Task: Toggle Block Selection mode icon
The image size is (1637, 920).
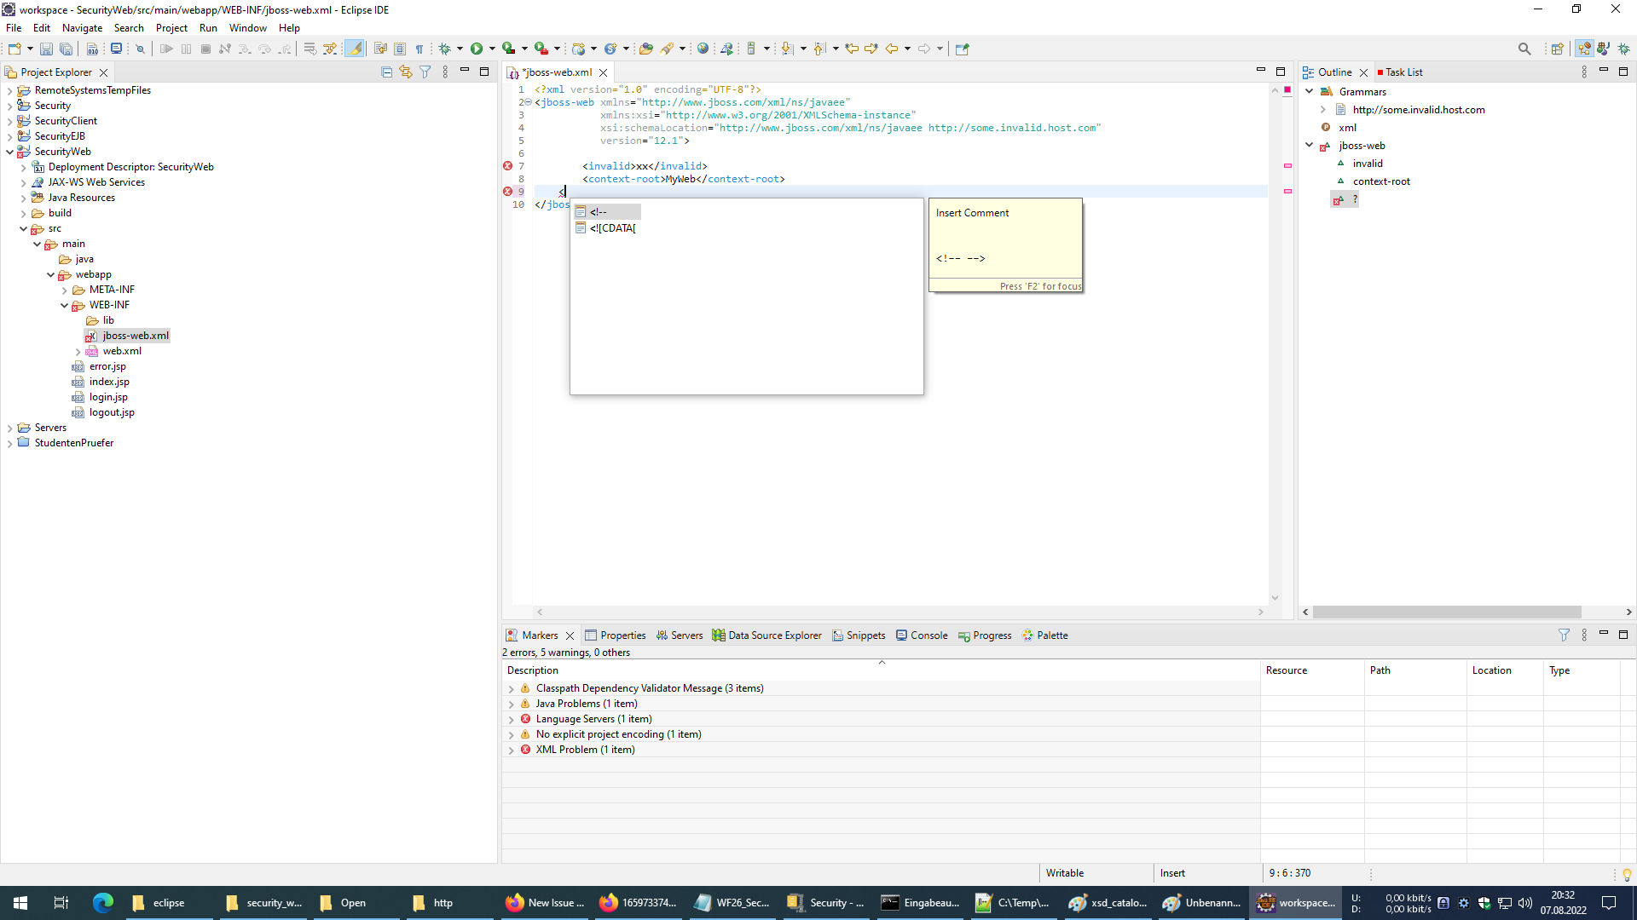Action: (400, 49)
